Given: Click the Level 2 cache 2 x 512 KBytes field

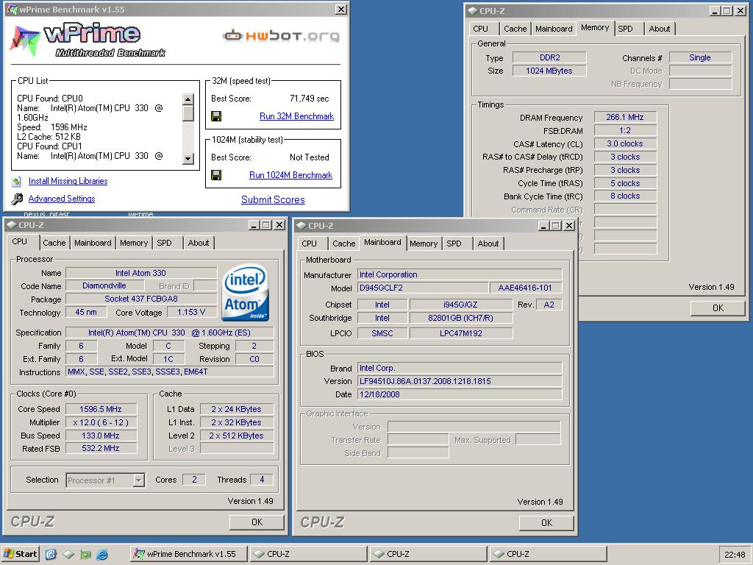Looking at the screenshot, I should (237, 436).
